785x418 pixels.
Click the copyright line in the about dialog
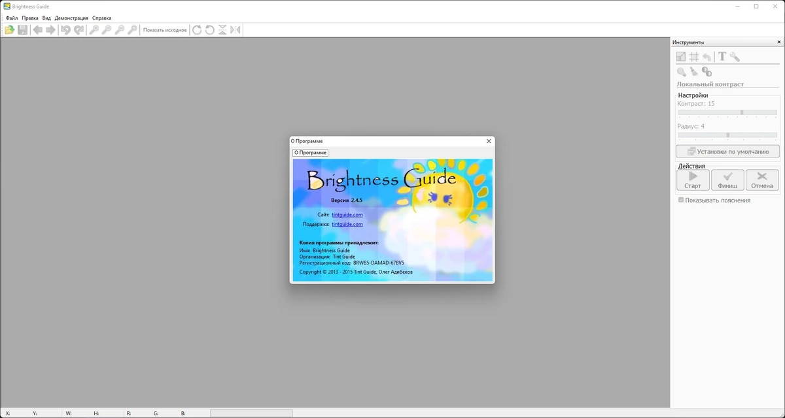(356, 272)
